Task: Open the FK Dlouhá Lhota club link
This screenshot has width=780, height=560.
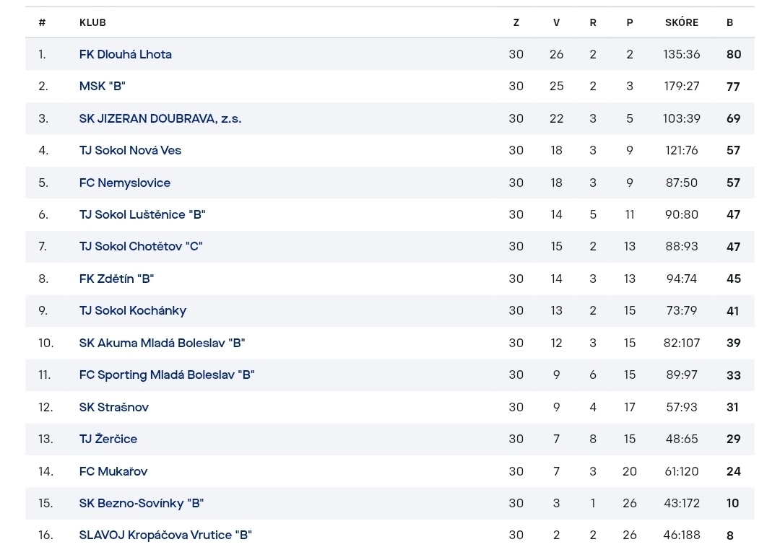Action: pyautogui.click(x=126, y=54)
